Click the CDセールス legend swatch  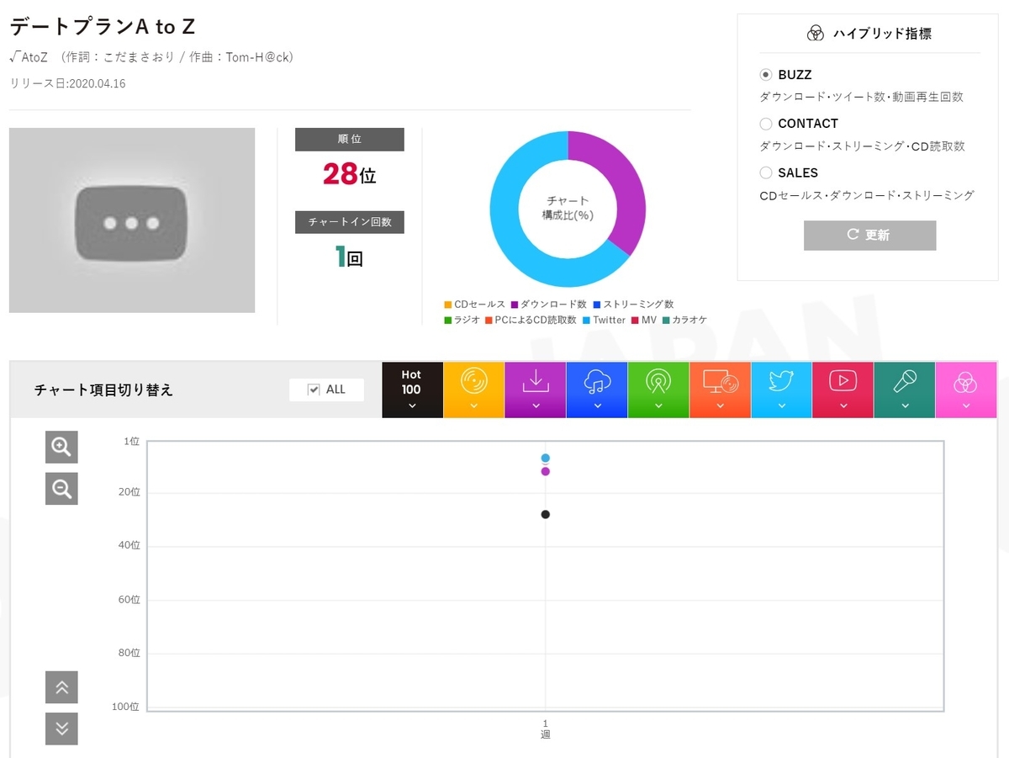[448, 305]
